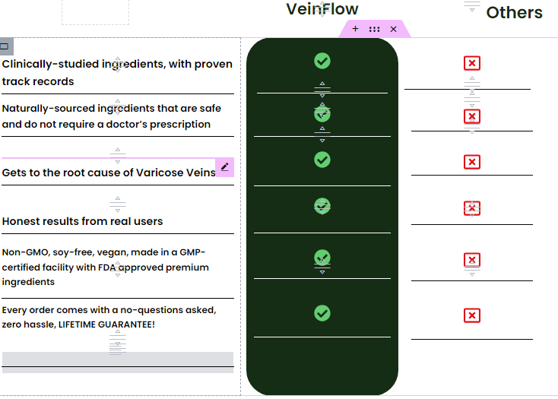Image resolution: width=558 pixels, height=399 pixels.
Task: Click the six-dot edit section handle
Action: point(374,29)
